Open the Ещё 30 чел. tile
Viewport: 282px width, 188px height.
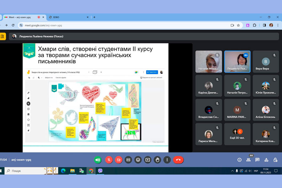[237, 134]
